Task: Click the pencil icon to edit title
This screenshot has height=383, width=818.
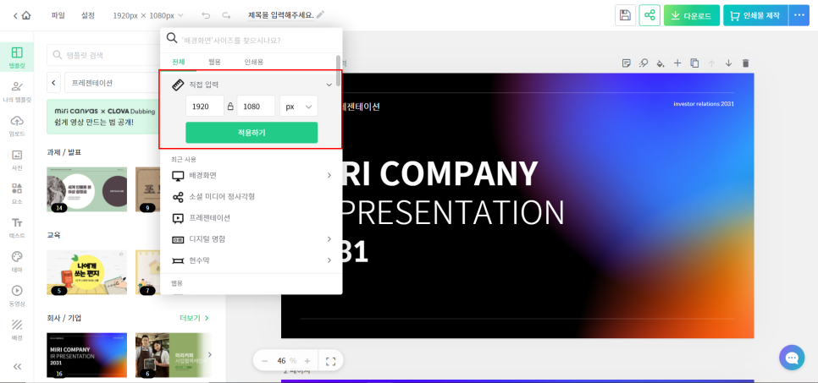Action: 320,14
